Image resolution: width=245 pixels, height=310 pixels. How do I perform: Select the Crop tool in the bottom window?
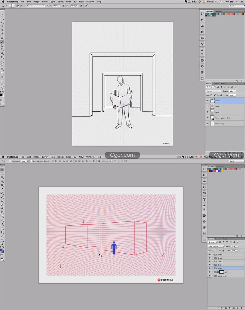point(2,185)
